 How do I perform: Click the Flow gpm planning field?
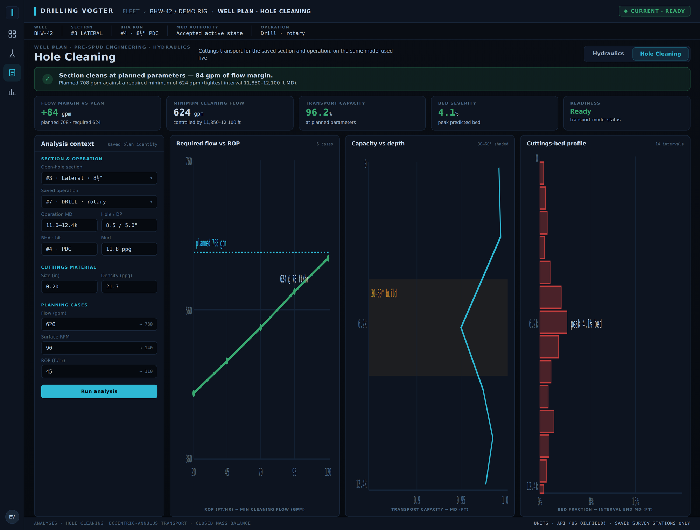pos(99,324)
